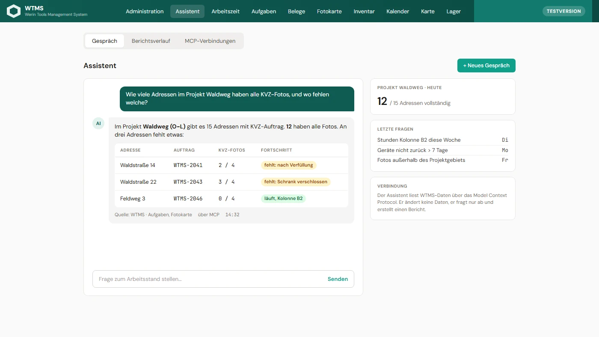Select the Assistent nav item
This screenshot has height=337, width=599.
click(187, 12)
